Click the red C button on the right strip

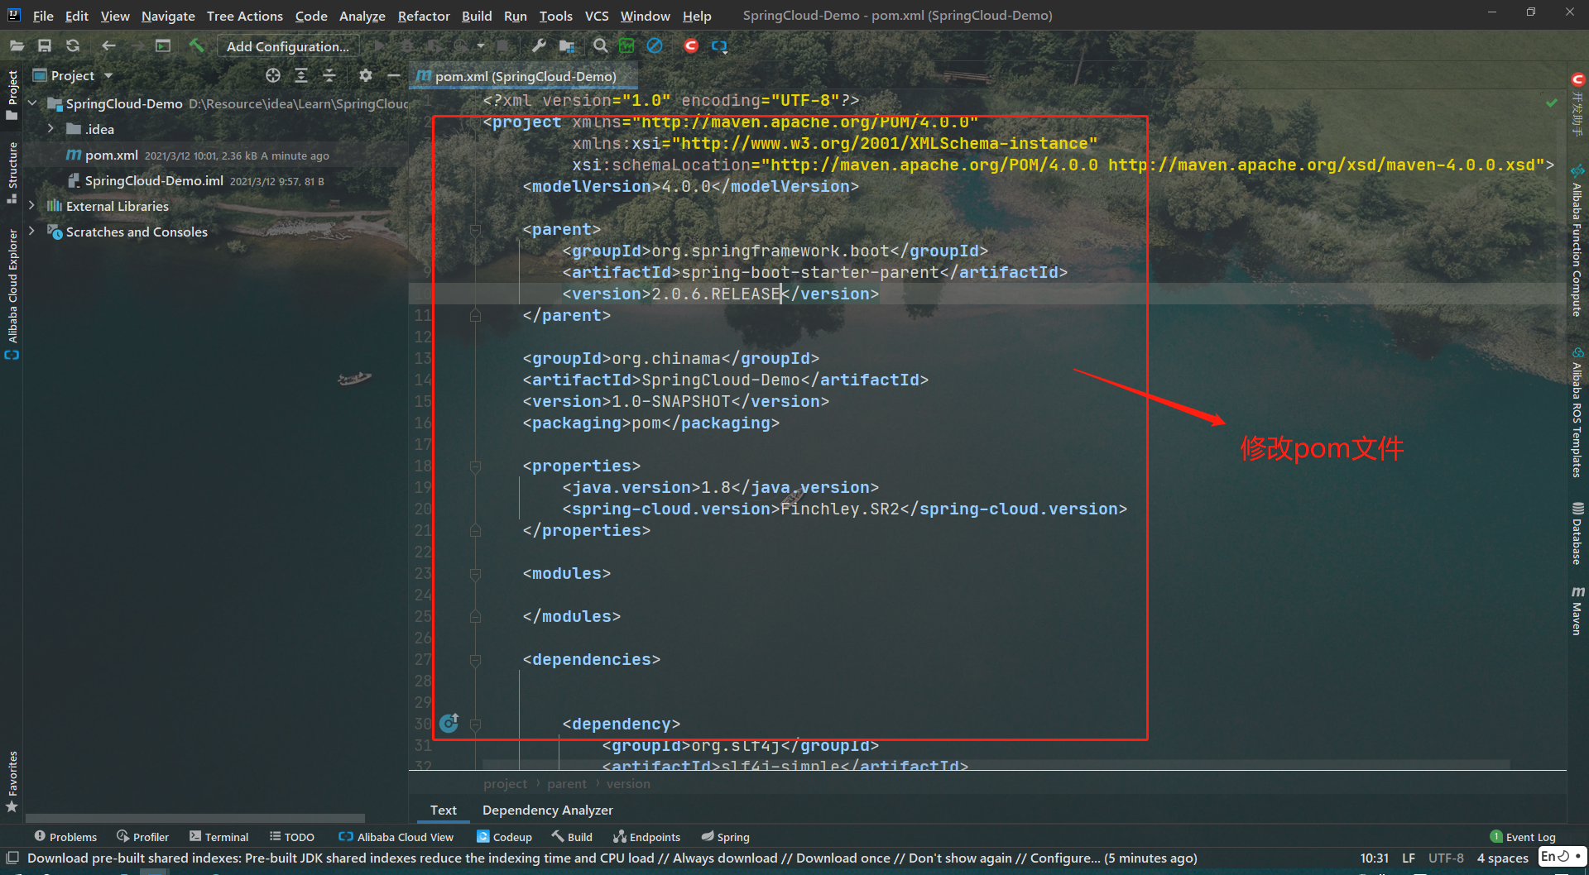(x=1577, y=79)
